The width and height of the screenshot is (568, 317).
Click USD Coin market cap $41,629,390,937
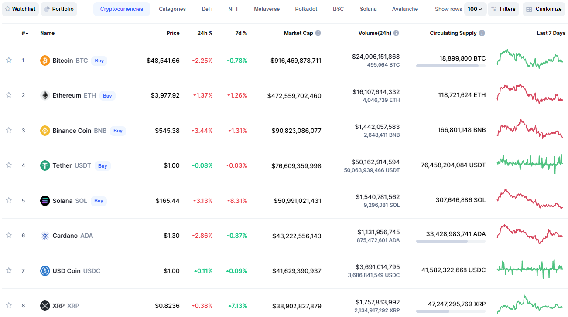(297, 271)
